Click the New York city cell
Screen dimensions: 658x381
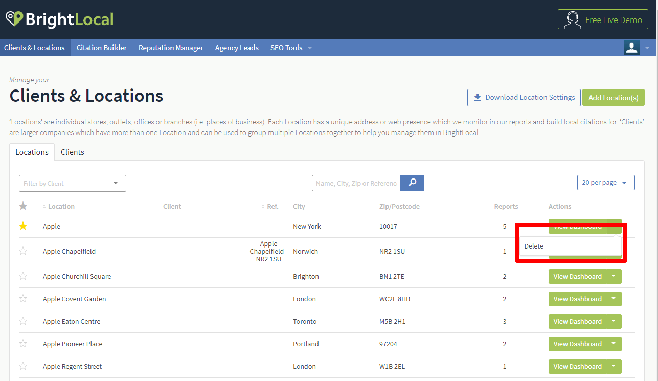pyautogui.click(x=307, y=226)
